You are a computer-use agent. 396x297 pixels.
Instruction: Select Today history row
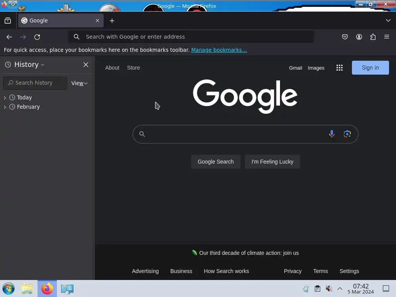[x=46, y=97]
